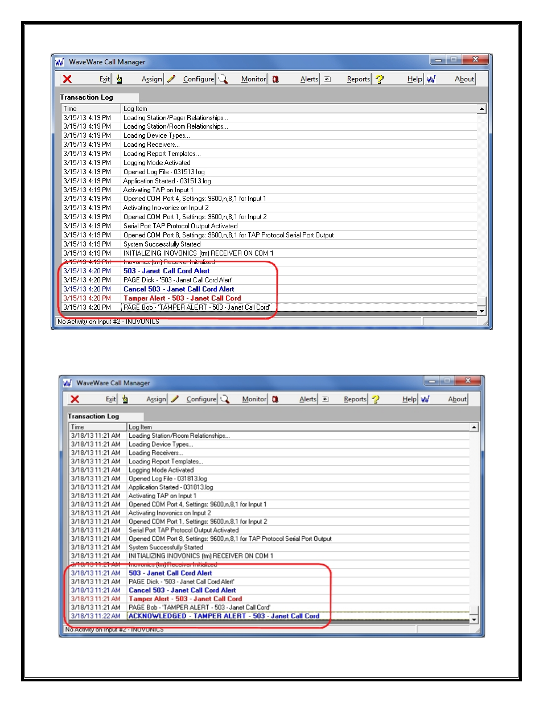Select 'Opened Log File - 031513.log' row
Screen dimensions: 543x703
(x=269, y=172)
